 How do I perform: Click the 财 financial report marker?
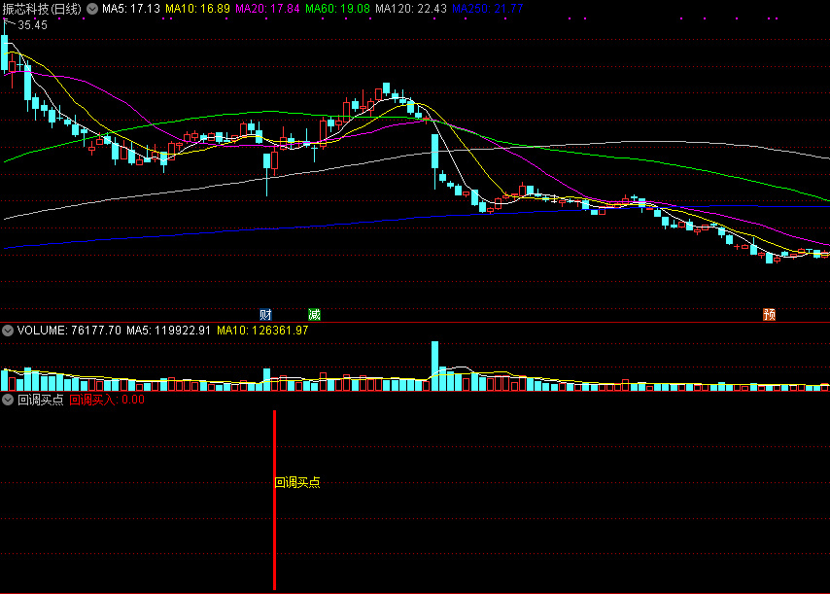[x=265, y=315]
